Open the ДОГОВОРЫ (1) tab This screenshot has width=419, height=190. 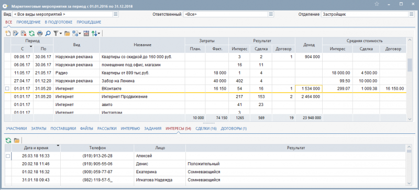[234, 129]
